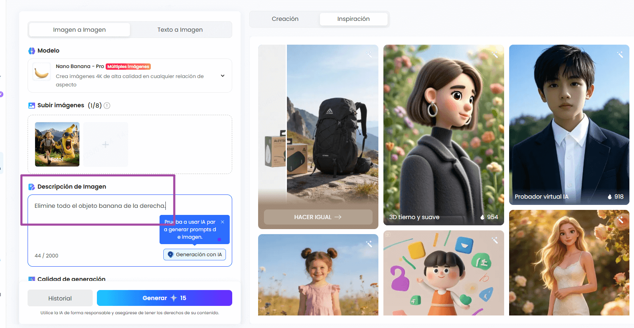634x328 pixels.
Task: Click the Generación con IA button
Action: point(195,255)
